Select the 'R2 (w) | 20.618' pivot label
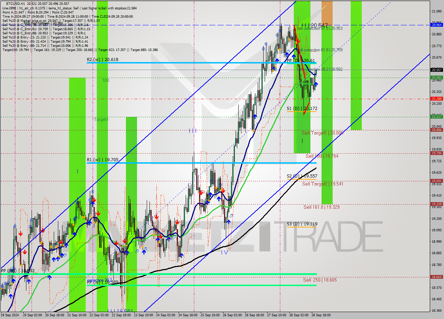The height and width of the screenshot is (319, 444). 103,60
